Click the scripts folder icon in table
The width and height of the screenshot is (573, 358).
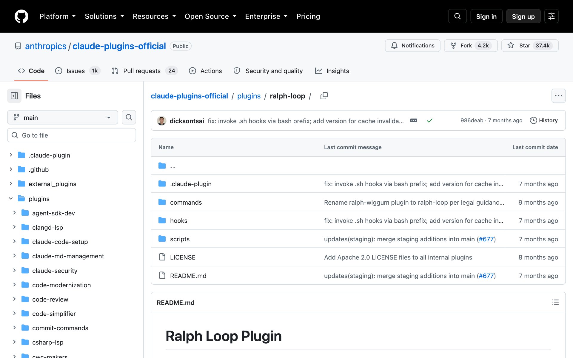[x=162, y=239]
